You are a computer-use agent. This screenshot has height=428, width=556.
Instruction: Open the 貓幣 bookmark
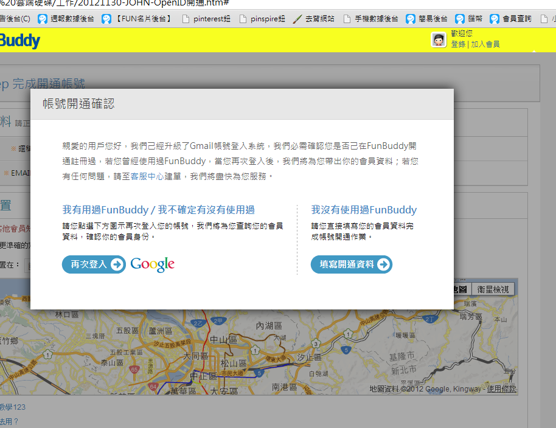point(469,19)
